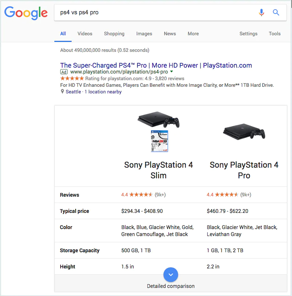Click the Height row label
This screenshot has height=296, width=292.
tap(68, 267)
